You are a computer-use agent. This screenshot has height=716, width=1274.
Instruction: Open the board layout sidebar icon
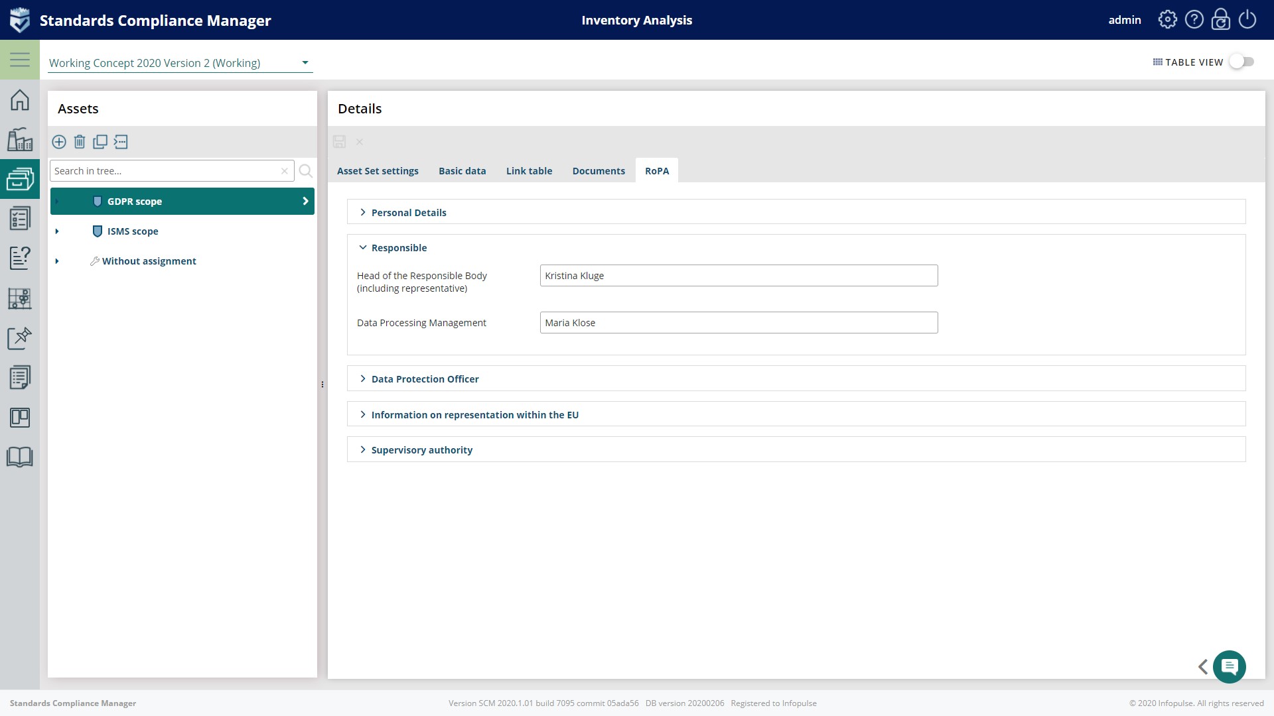[x=20, y=417]
